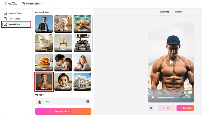Click the Video Effects sidebar icon
Screen dimensions: 203x116
click(5, 24)
